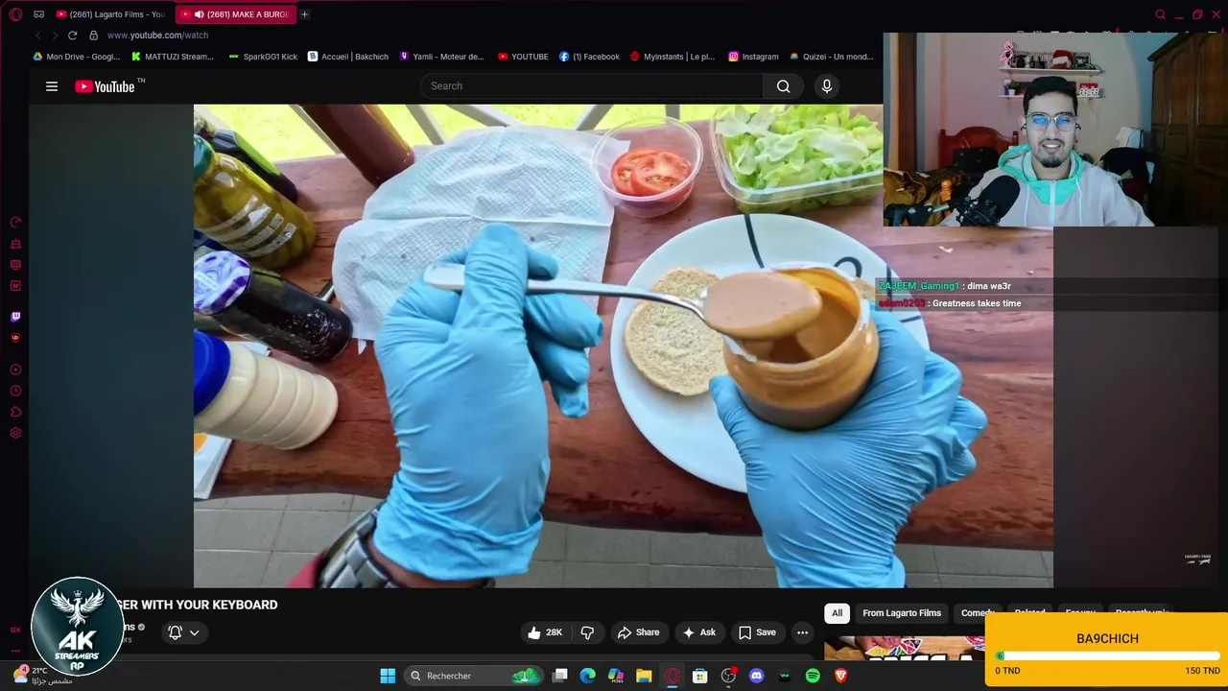The width and height of the screenshot is (1228, 691).
Task: Save the video to playlist
Action: (756, 632)
